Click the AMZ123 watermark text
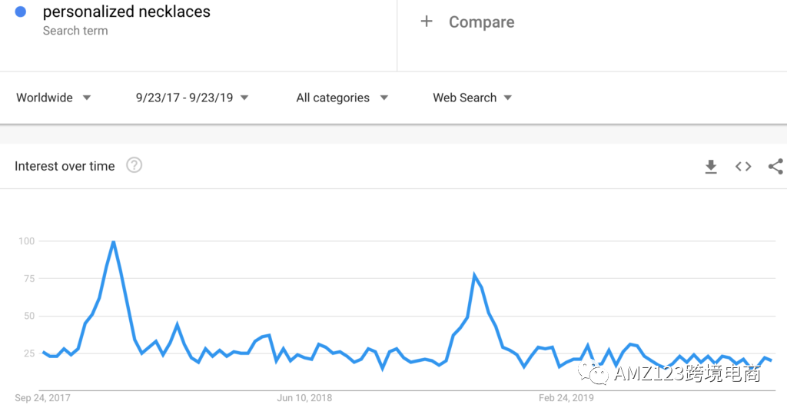The width and height of the screenshot is (787, 408). pos(687,374)
